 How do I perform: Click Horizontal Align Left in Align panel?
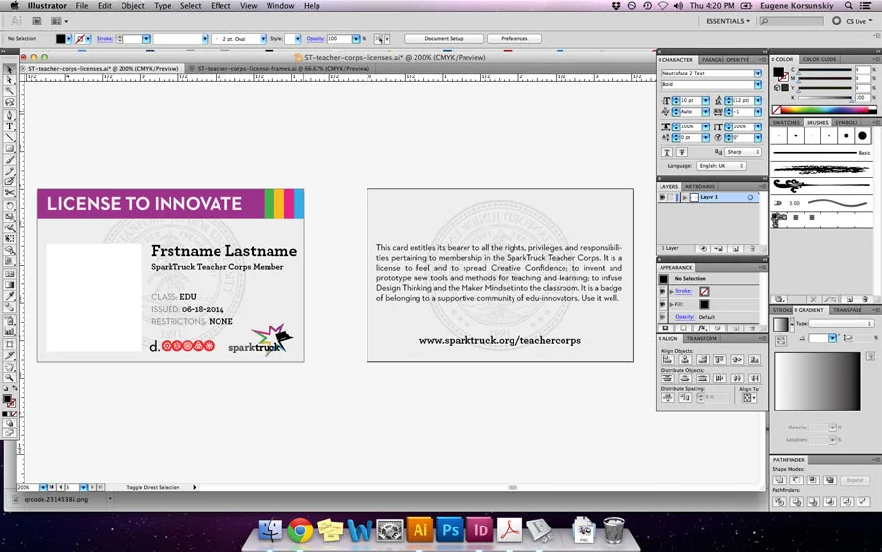pos(668,359)
